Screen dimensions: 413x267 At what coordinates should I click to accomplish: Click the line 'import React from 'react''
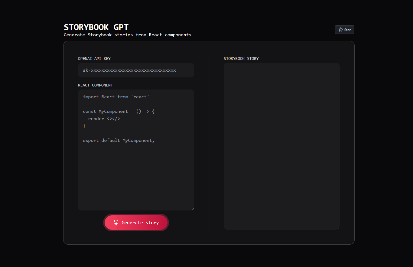pyautogui.click(x=116, y=97)
